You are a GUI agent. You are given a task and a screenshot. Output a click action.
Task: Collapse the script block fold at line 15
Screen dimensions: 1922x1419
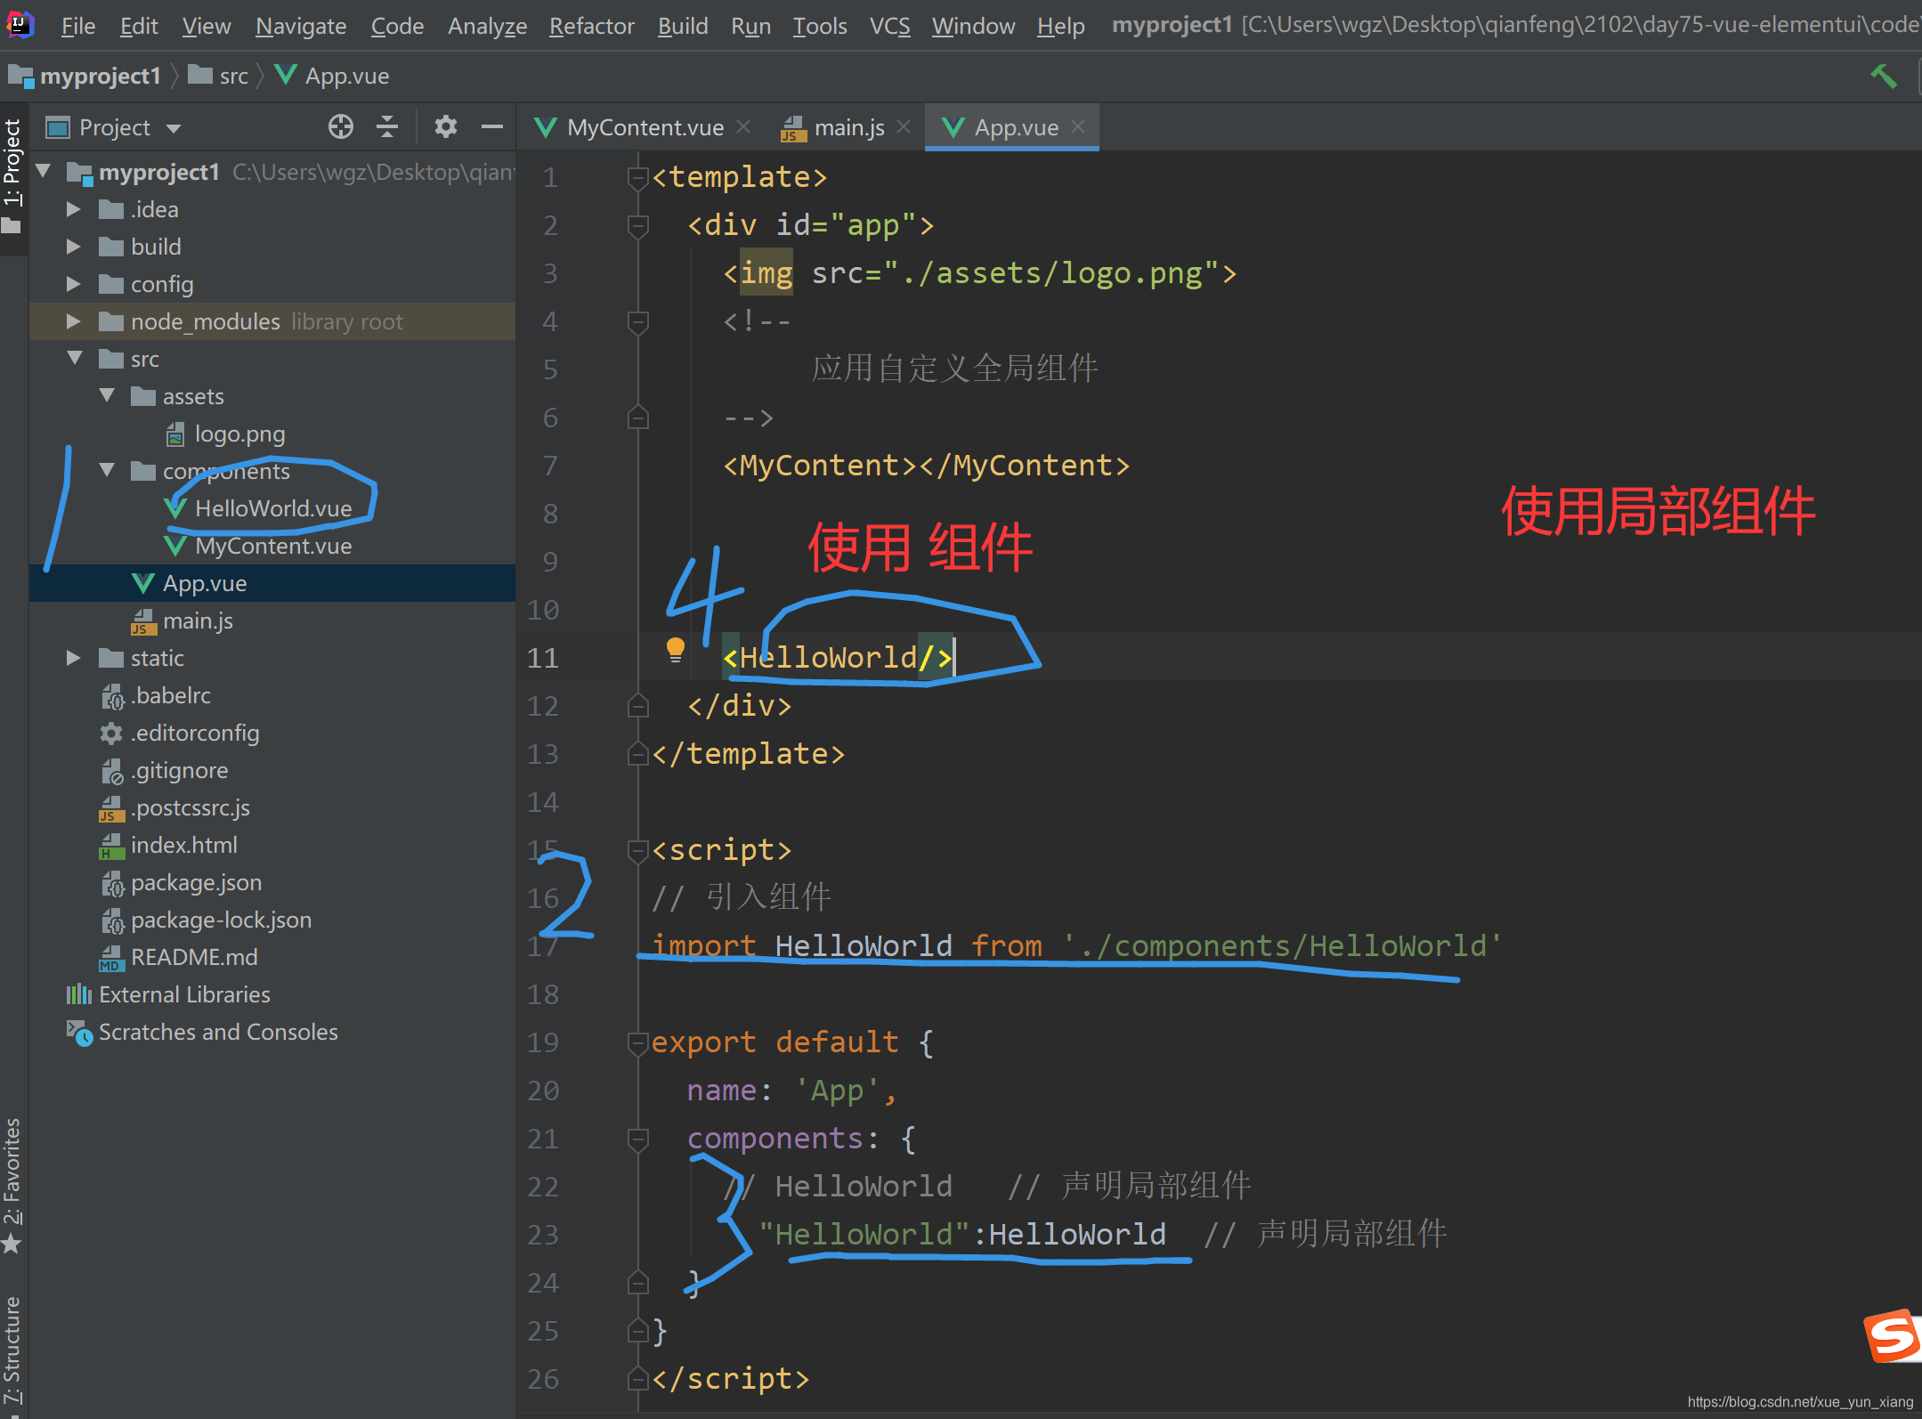coord(637,850)
